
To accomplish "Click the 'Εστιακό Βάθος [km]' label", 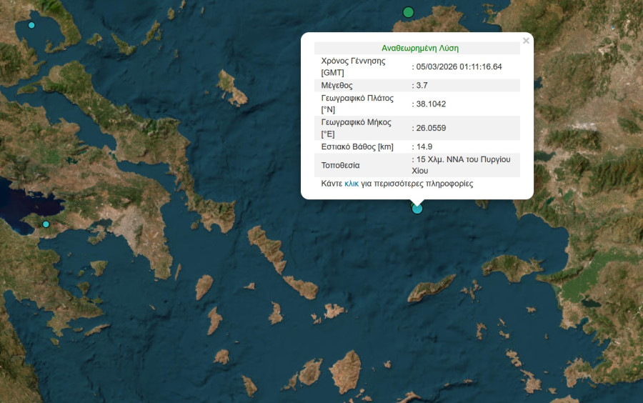I will 357,146.
